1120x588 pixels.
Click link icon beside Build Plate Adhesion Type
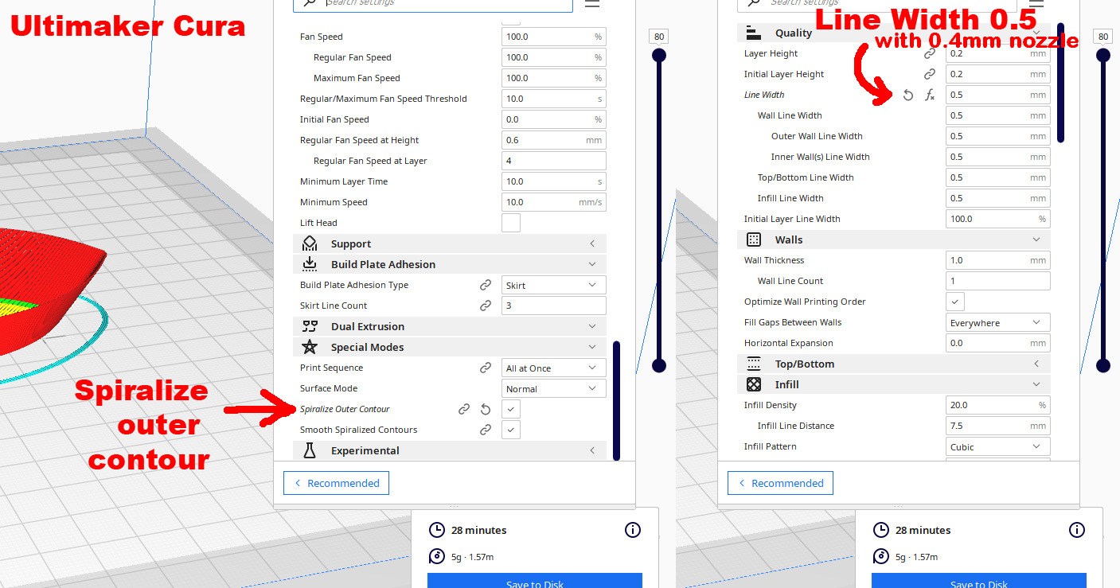485,285
